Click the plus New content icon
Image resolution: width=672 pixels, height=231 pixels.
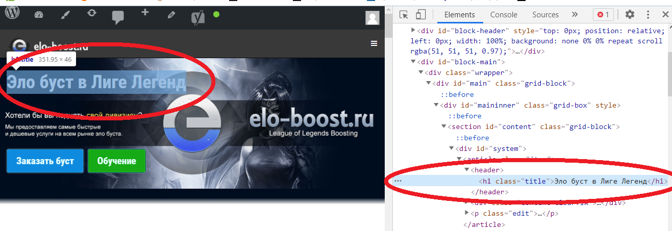pyautogui.click(x=145, y=12)
